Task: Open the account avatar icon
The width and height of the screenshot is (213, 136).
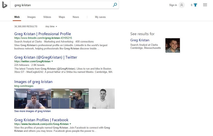Action: pyautogui.click(x=182, y=5)
